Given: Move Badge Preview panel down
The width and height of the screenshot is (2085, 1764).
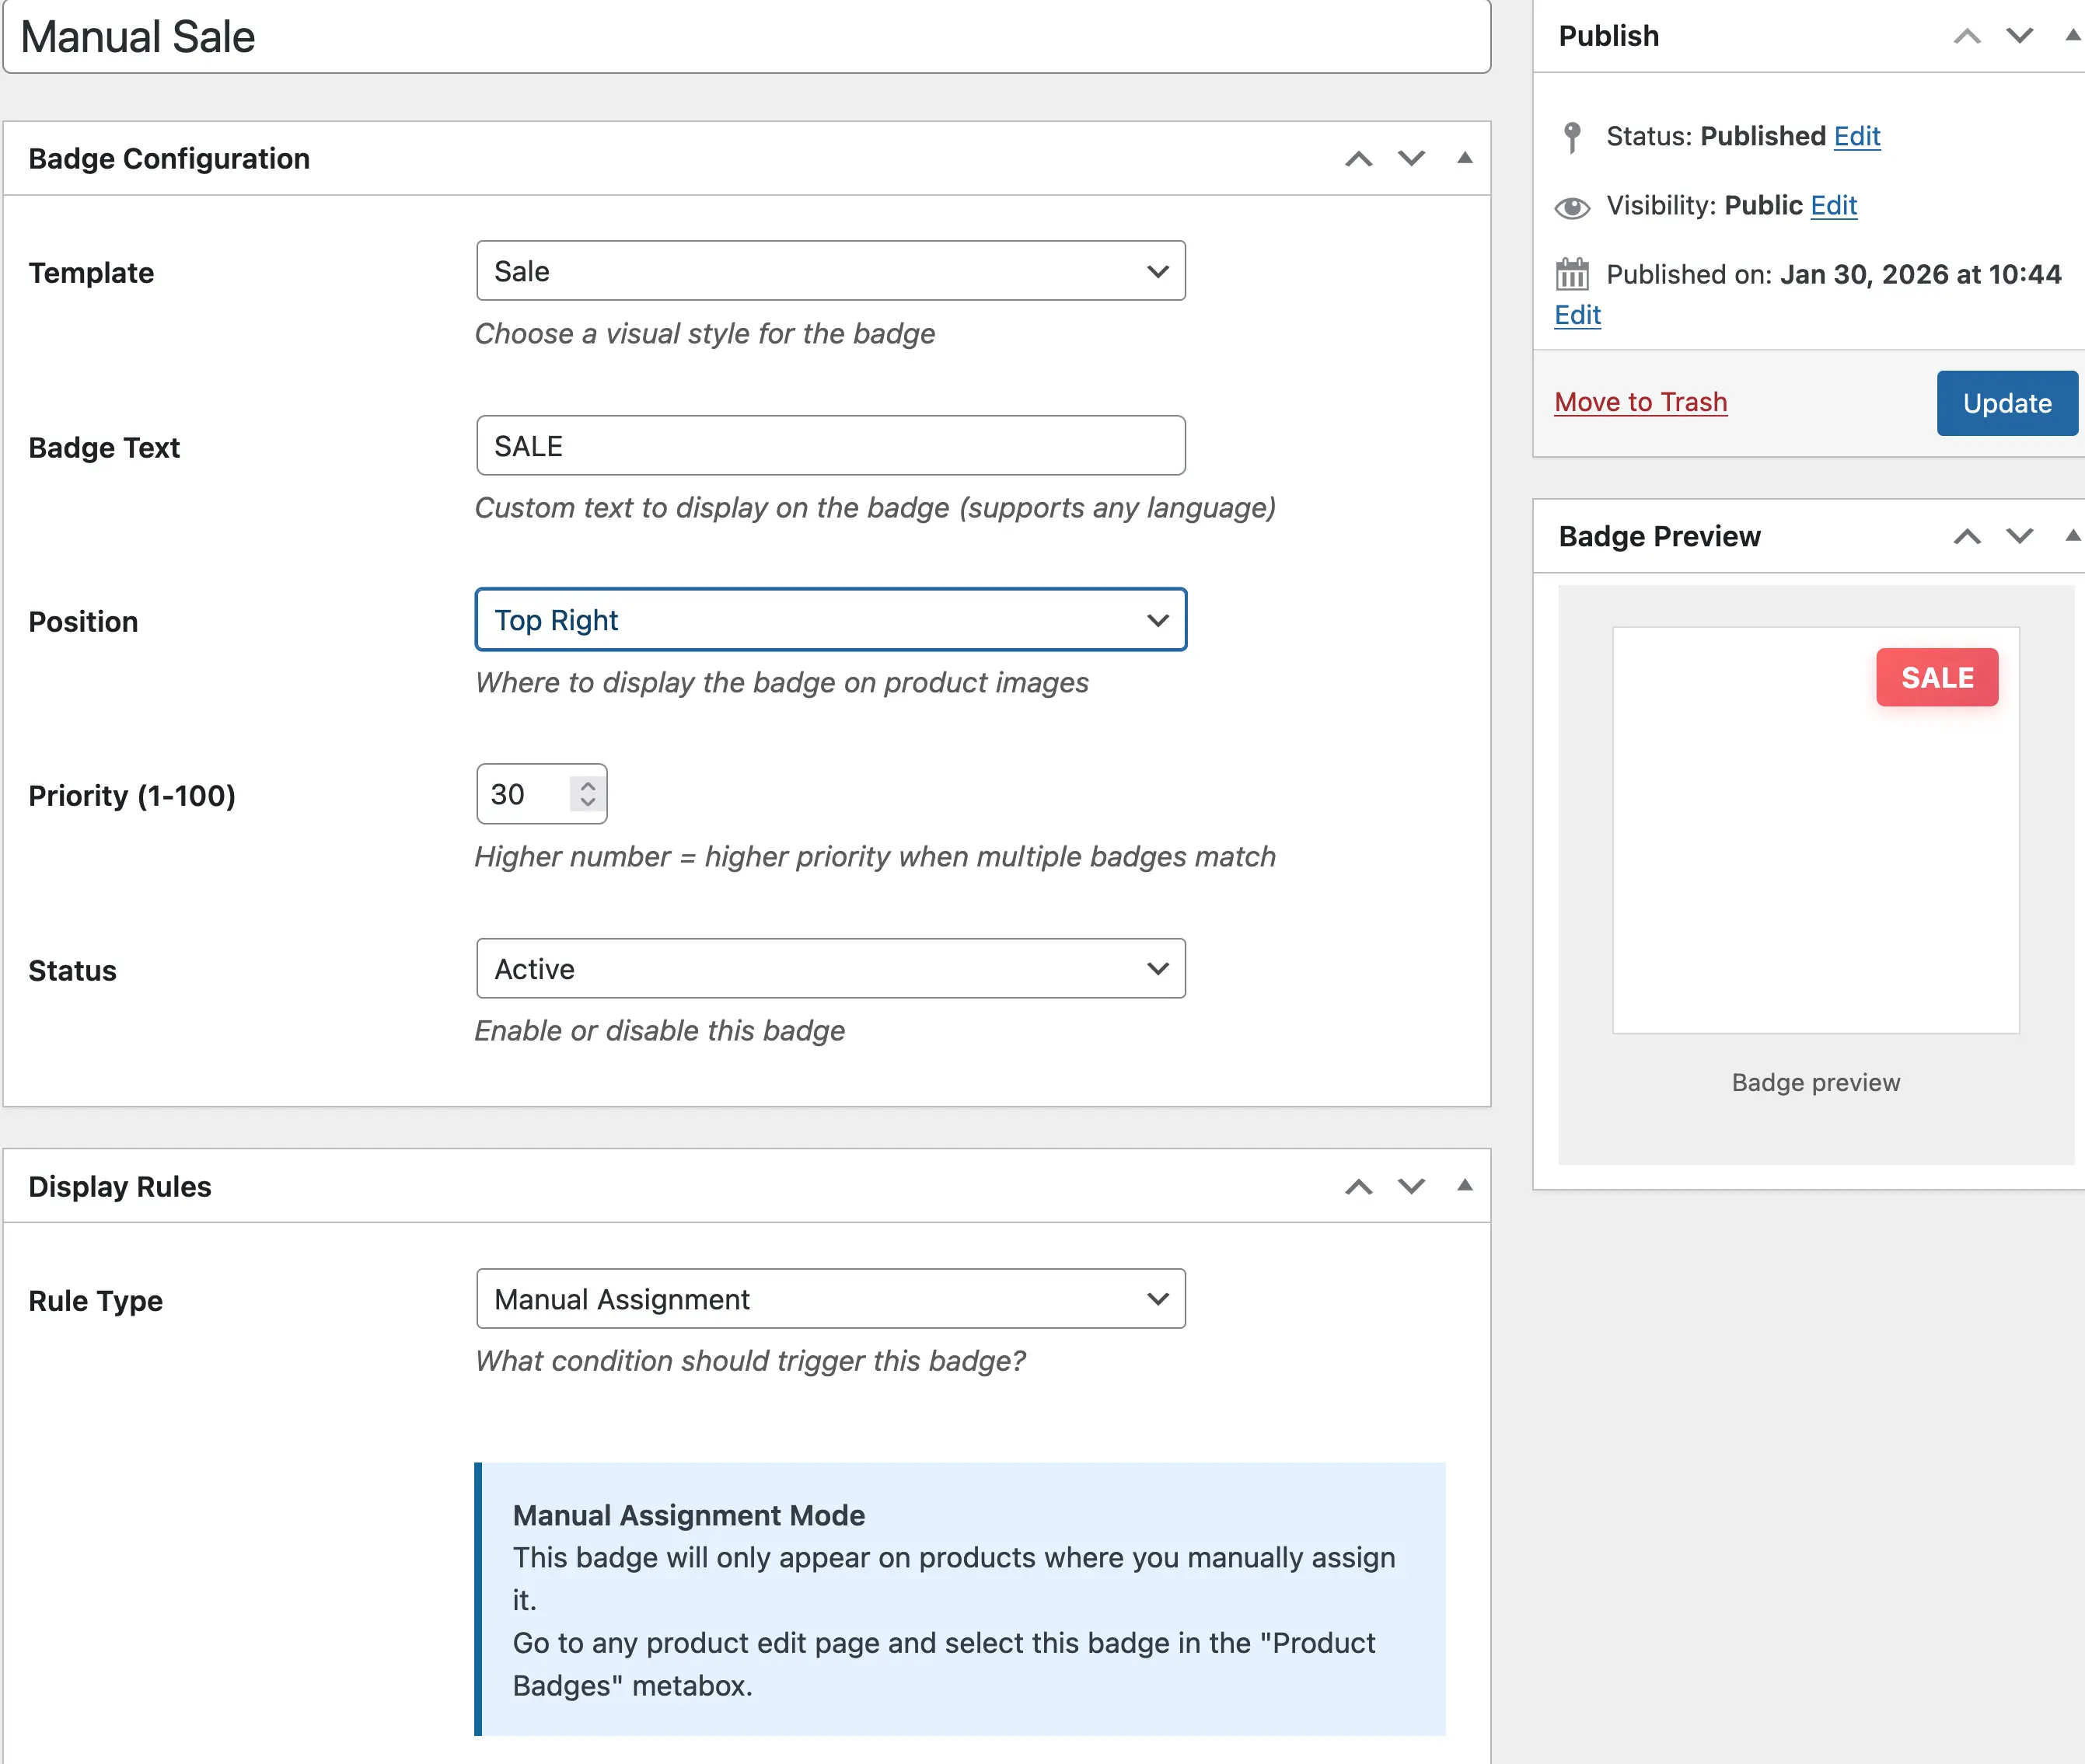Looking at the screenshot, I should 2019,537.
